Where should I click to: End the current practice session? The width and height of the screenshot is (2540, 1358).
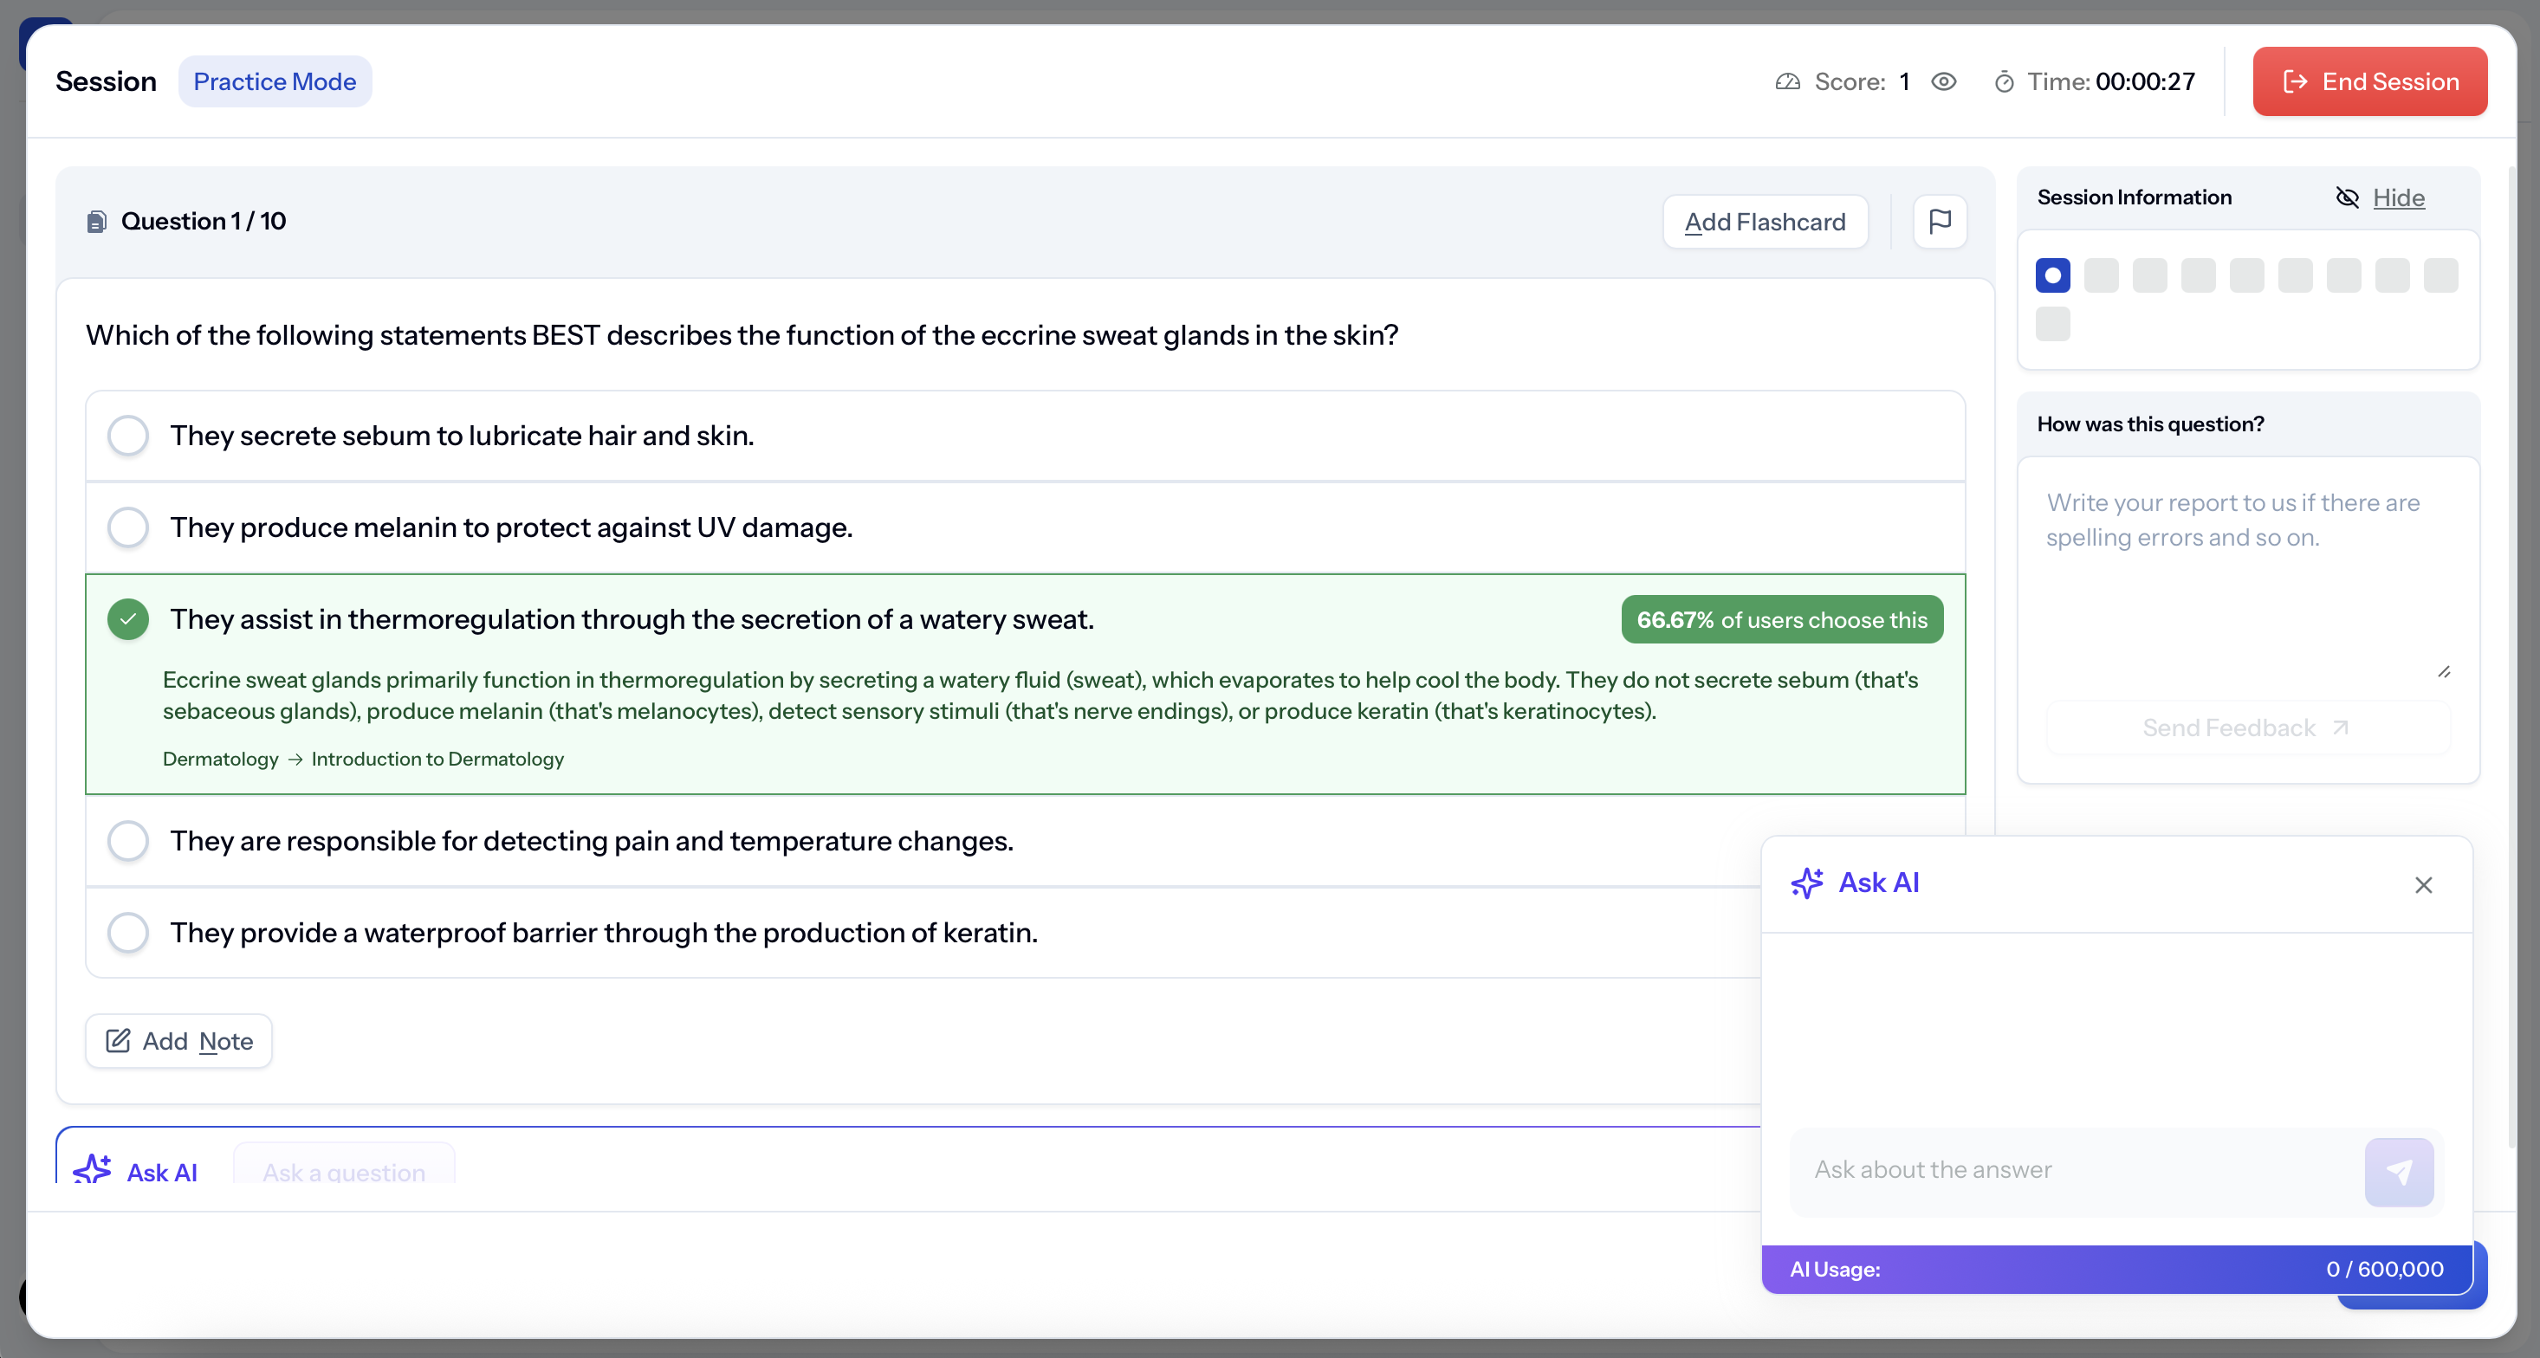point(2368,81)
